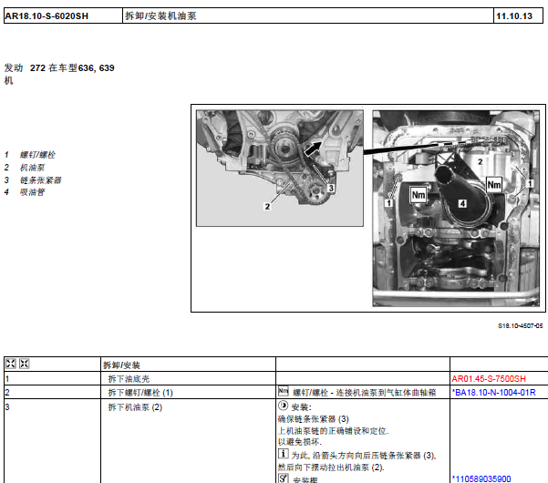
Task: Select the standalone legend entry 链条张紧器
Action: pos(40,180)
